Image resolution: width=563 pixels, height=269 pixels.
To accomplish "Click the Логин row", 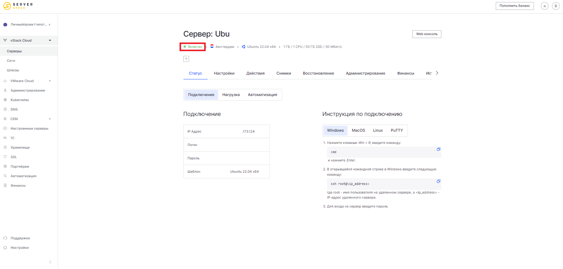I will point(226,145).
